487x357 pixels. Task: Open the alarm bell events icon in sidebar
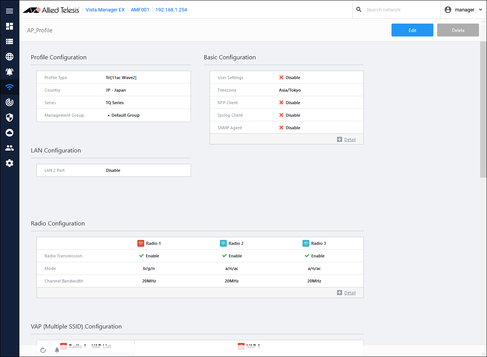pyautogui.click(x=10, y=71)
